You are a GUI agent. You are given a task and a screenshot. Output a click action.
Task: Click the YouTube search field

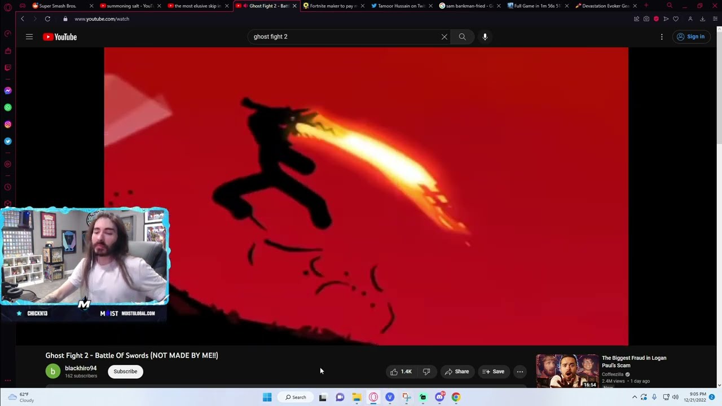pos(344,37)
